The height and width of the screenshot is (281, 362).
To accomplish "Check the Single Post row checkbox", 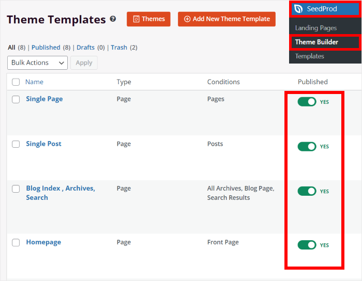I will tap(16, 144).
